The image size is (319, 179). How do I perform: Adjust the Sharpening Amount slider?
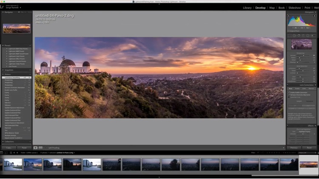[304, 55]
